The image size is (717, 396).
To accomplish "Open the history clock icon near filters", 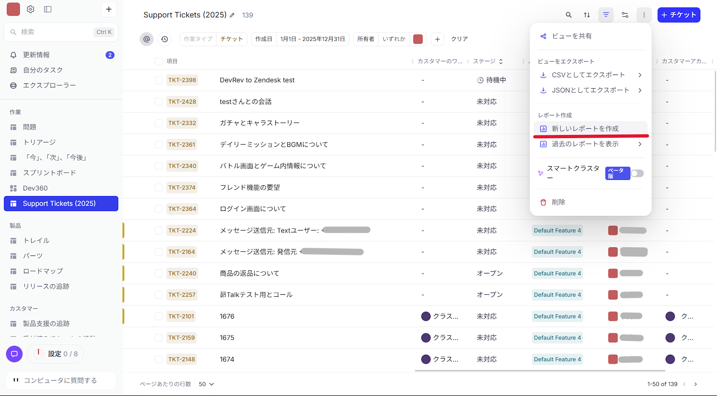I will click(164, 39).
